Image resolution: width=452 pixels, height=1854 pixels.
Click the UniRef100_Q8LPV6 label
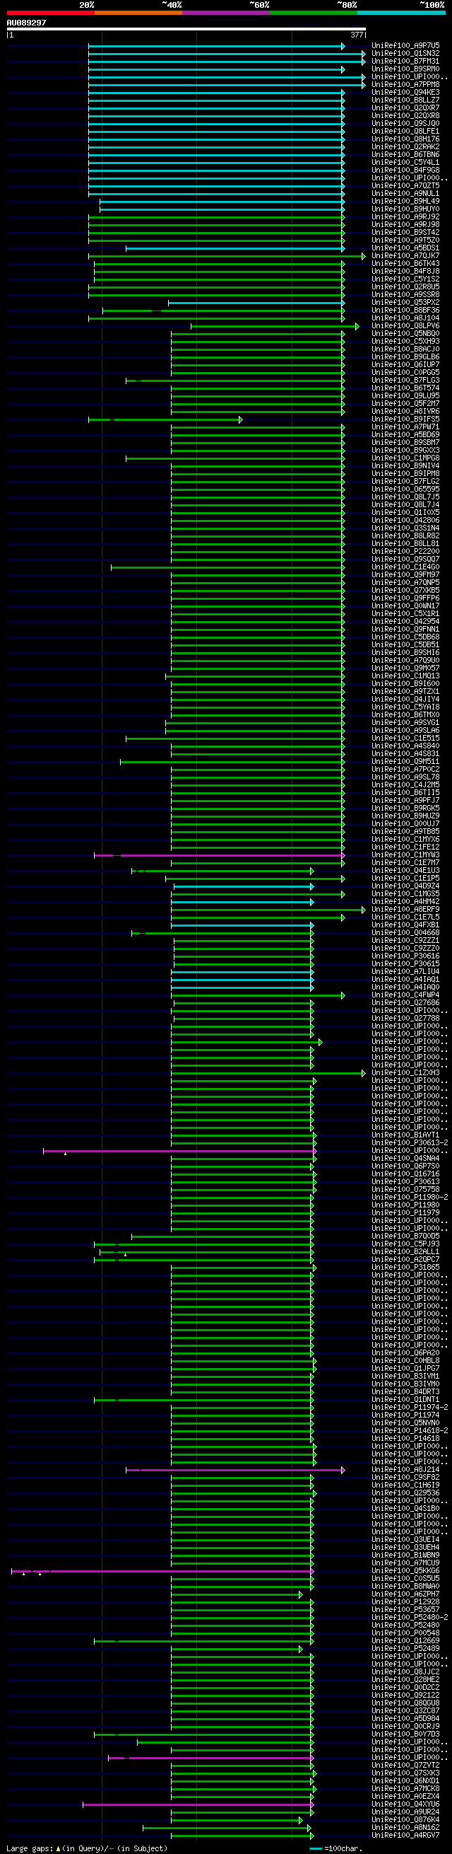pyautogui.click(x=405, y=326)
